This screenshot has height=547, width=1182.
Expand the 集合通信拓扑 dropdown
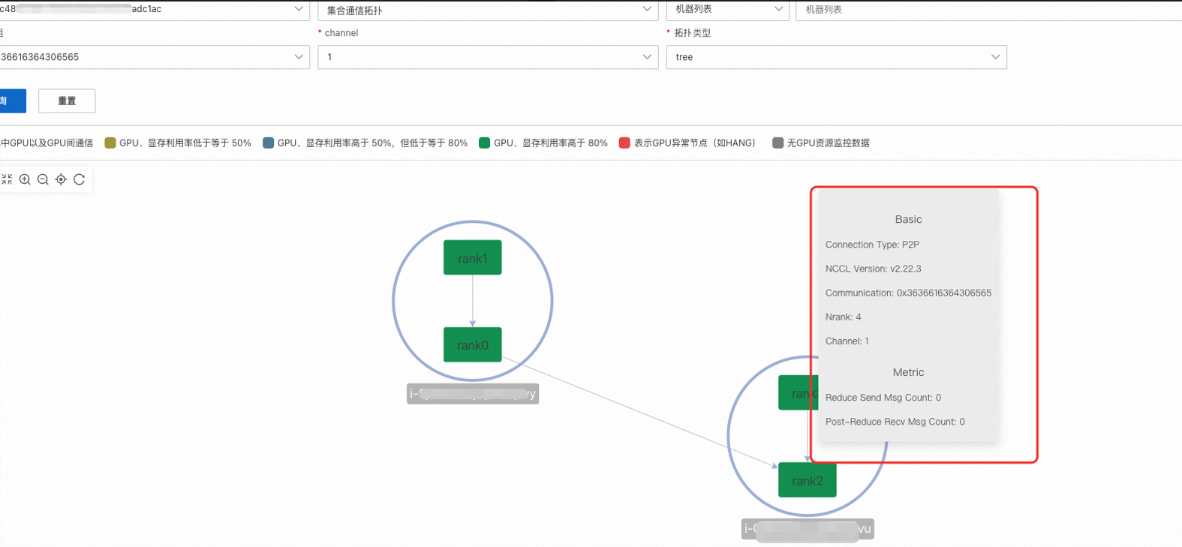pyautogui.click(x=488, y=10)
